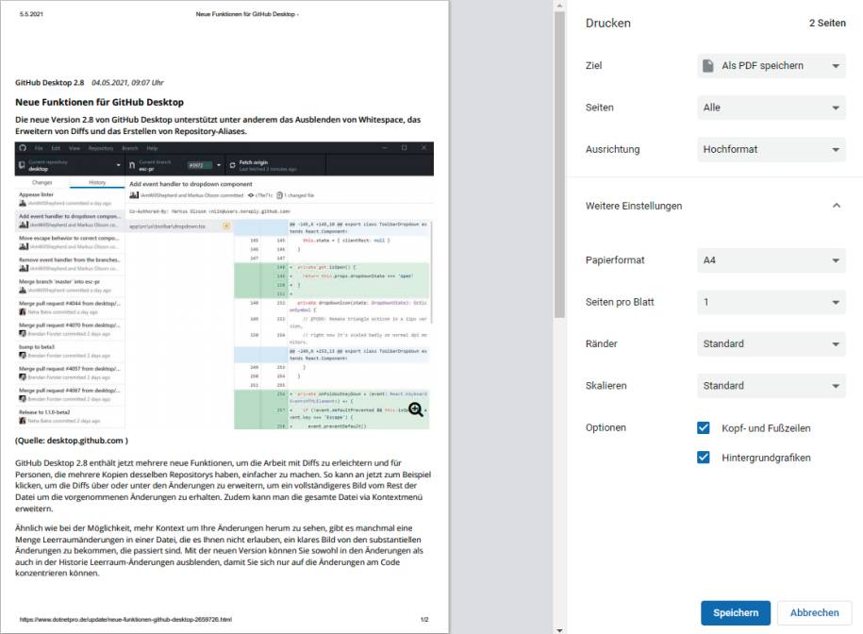
Task: Uncheck the Kopf- und Fußzeilen checkbox
Action: pyautogui.click(x=704, y=428)
